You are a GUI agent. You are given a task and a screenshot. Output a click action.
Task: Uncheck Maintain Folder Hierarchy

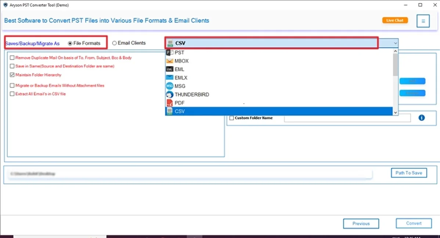12,75
